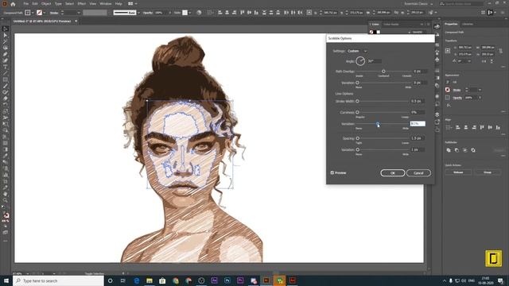Click the Spacing slider handle

tap(357, 138)
